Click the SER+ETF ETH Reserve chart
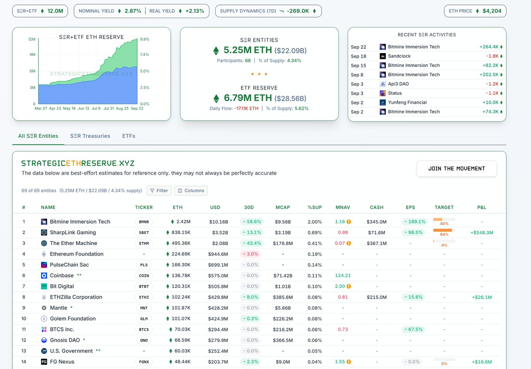Viewport: 531px width, 369px height. pyautogui.click(x=88, y=71)
